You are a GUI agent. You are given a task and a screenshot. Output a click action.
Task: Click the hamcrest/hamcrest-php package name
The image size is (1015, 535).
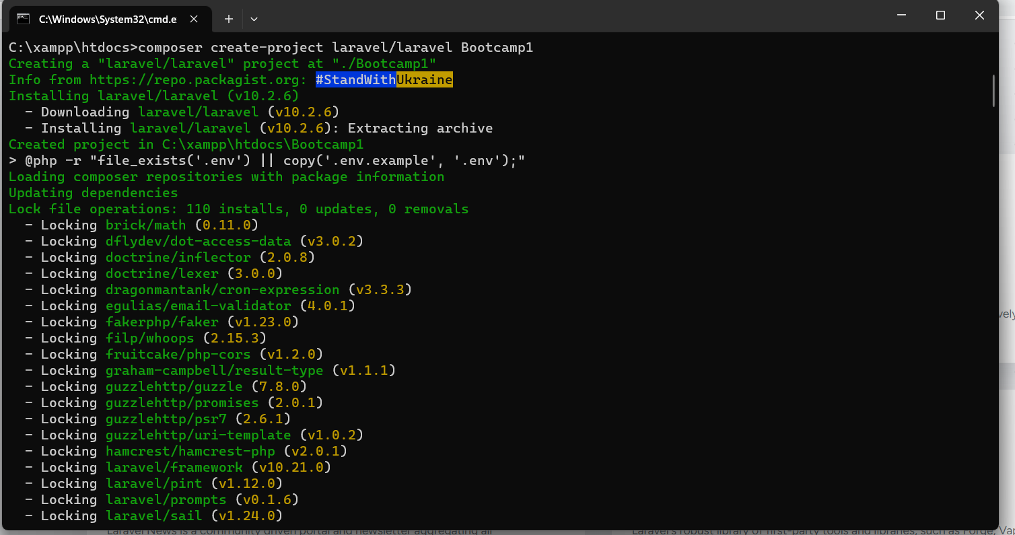190,452
